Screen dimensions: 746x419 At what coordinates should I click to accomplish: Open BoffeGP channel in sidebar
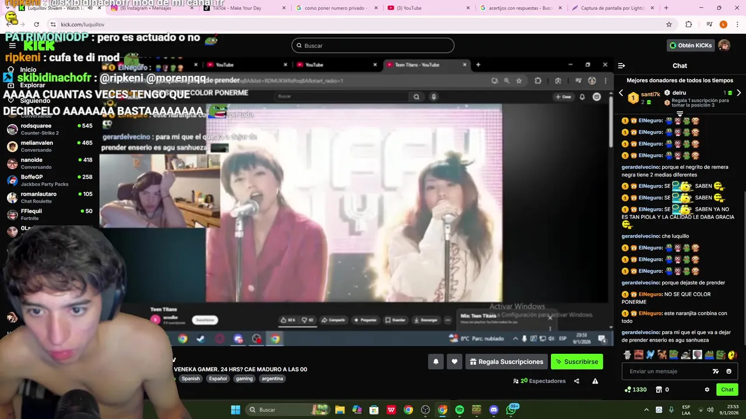tap(50, 180)
